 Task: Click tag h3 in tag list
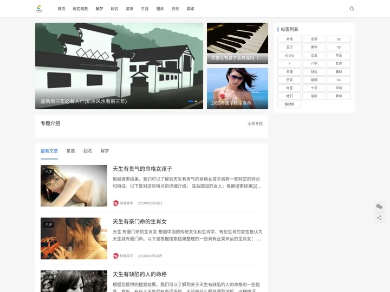pos(339,47)
